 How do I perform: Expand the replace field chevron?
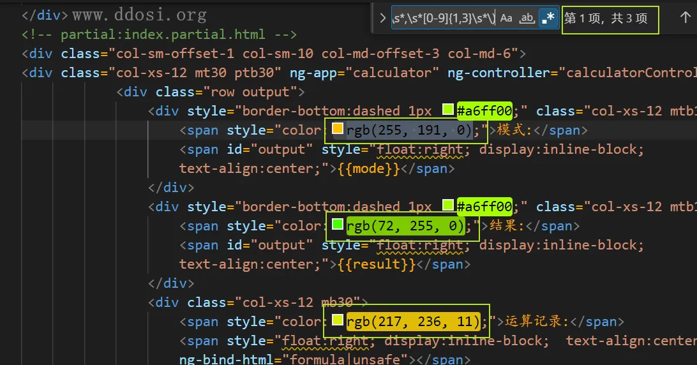tap(382, 19)
